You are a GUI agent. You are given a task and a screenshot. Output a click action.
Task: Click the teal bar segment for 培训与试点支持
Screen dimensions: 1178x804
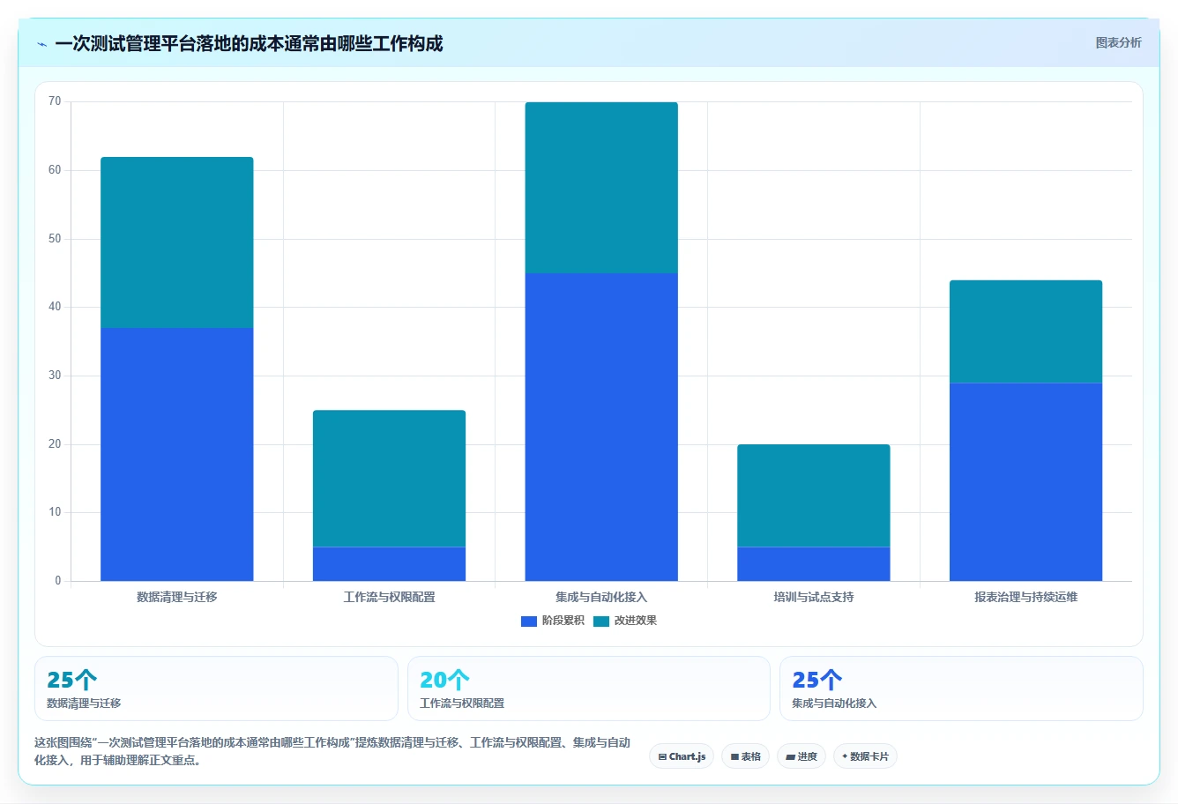point(814,495)
